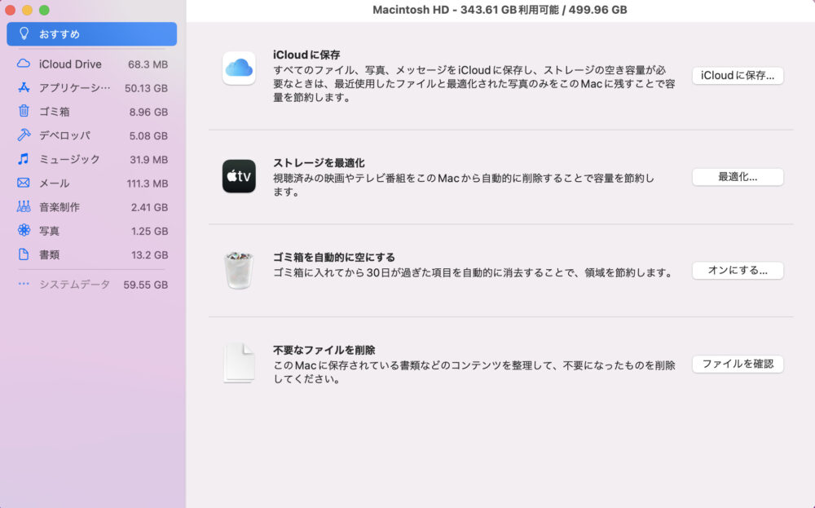Click the システムデータ label
The width and height of the screenshot is (815, 508).
click(x=74, y=285)
